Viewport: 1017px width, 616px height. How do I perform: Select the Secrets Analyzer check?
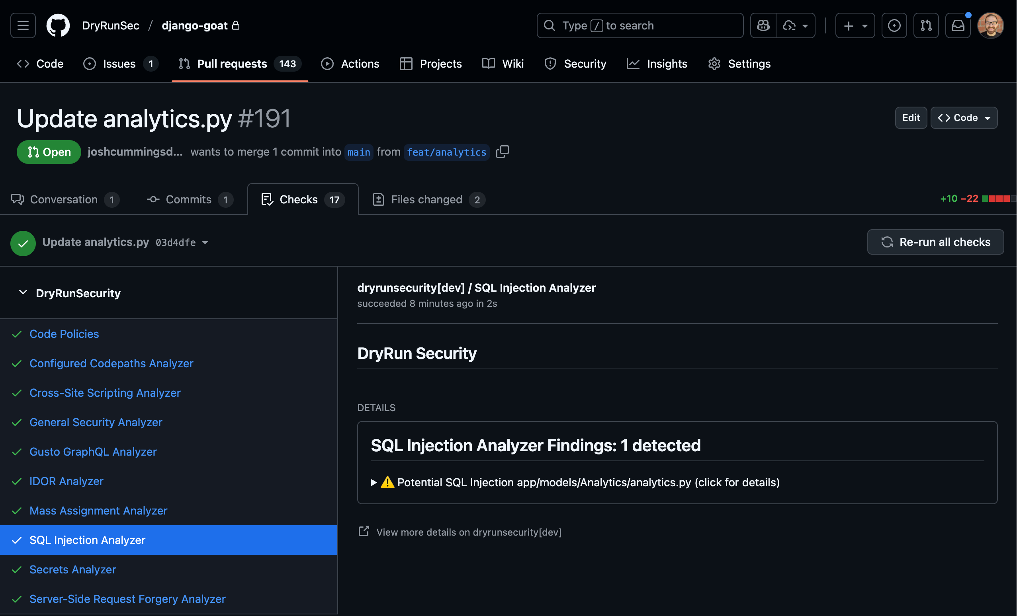pos(72,569)
